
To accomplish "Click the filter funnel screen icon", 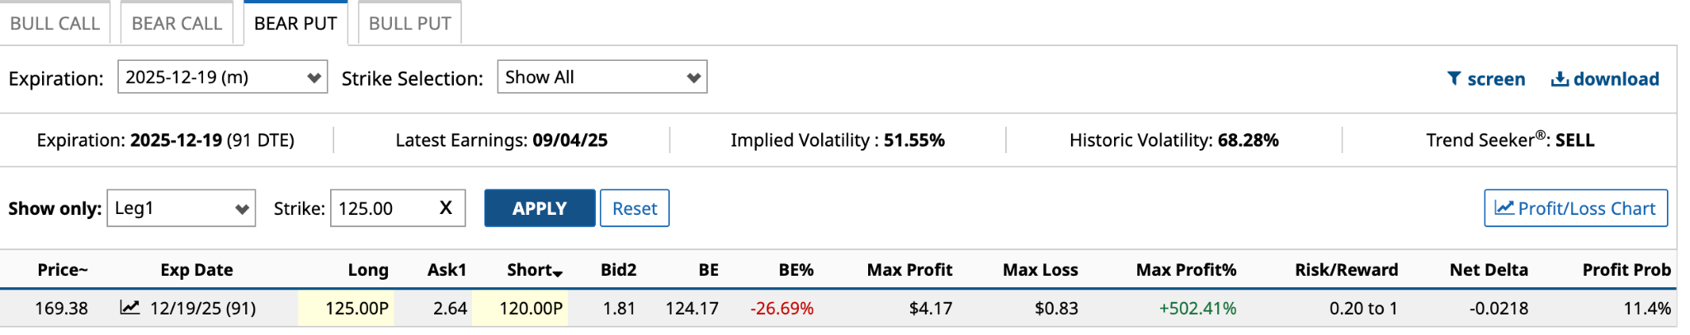I will [x=1454, y=79].
